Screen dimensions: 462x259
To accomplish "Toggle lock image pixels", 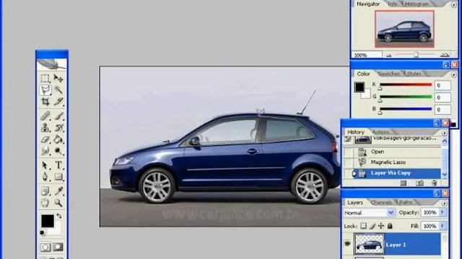I will [372, 225].
